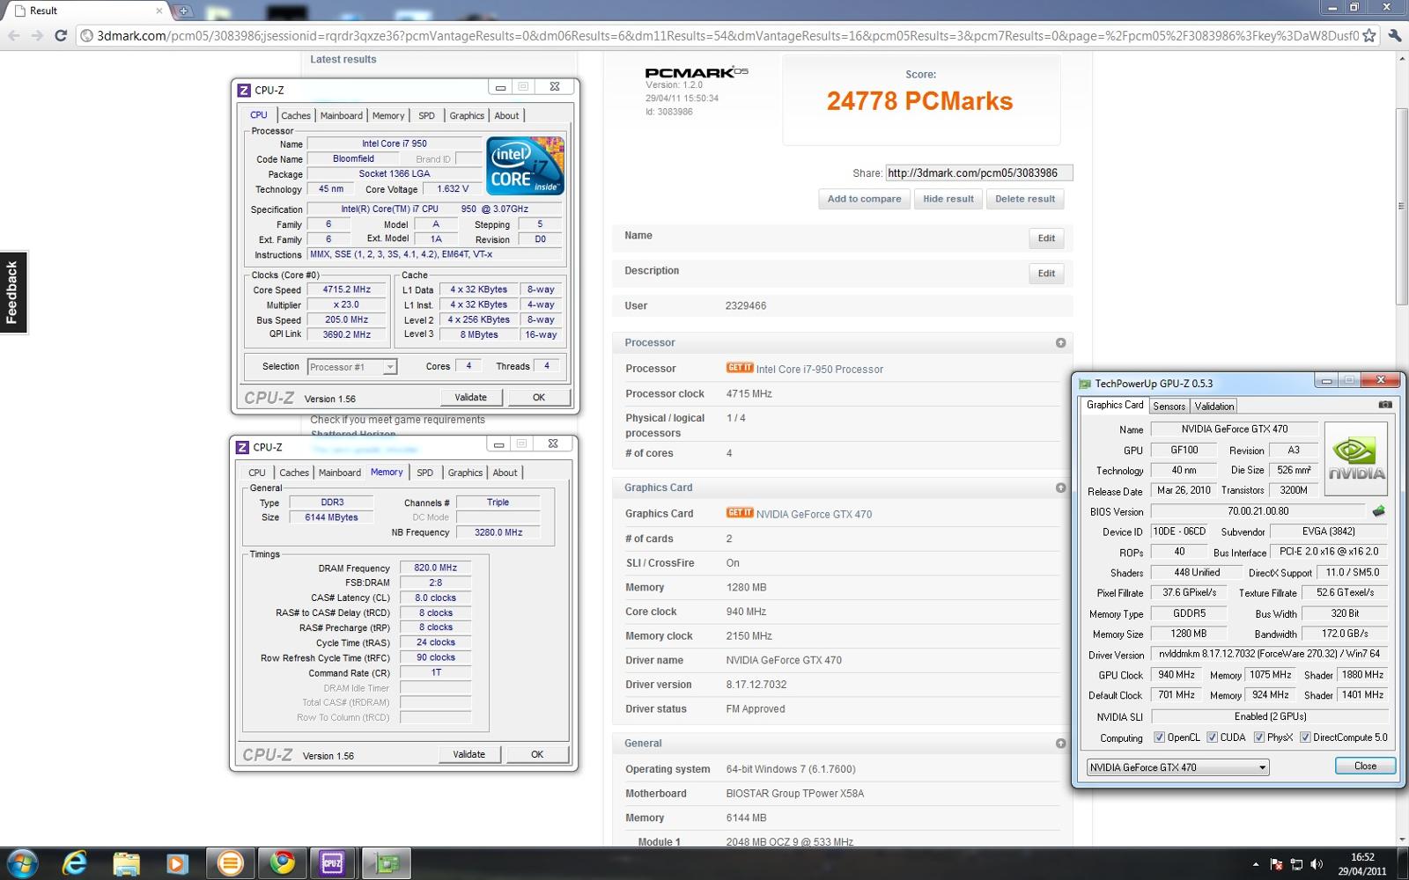Click the NVIDIA logo in GPU-Z
The width and height of the screenshot is (1409, 880).
(x=1356, y=458)
